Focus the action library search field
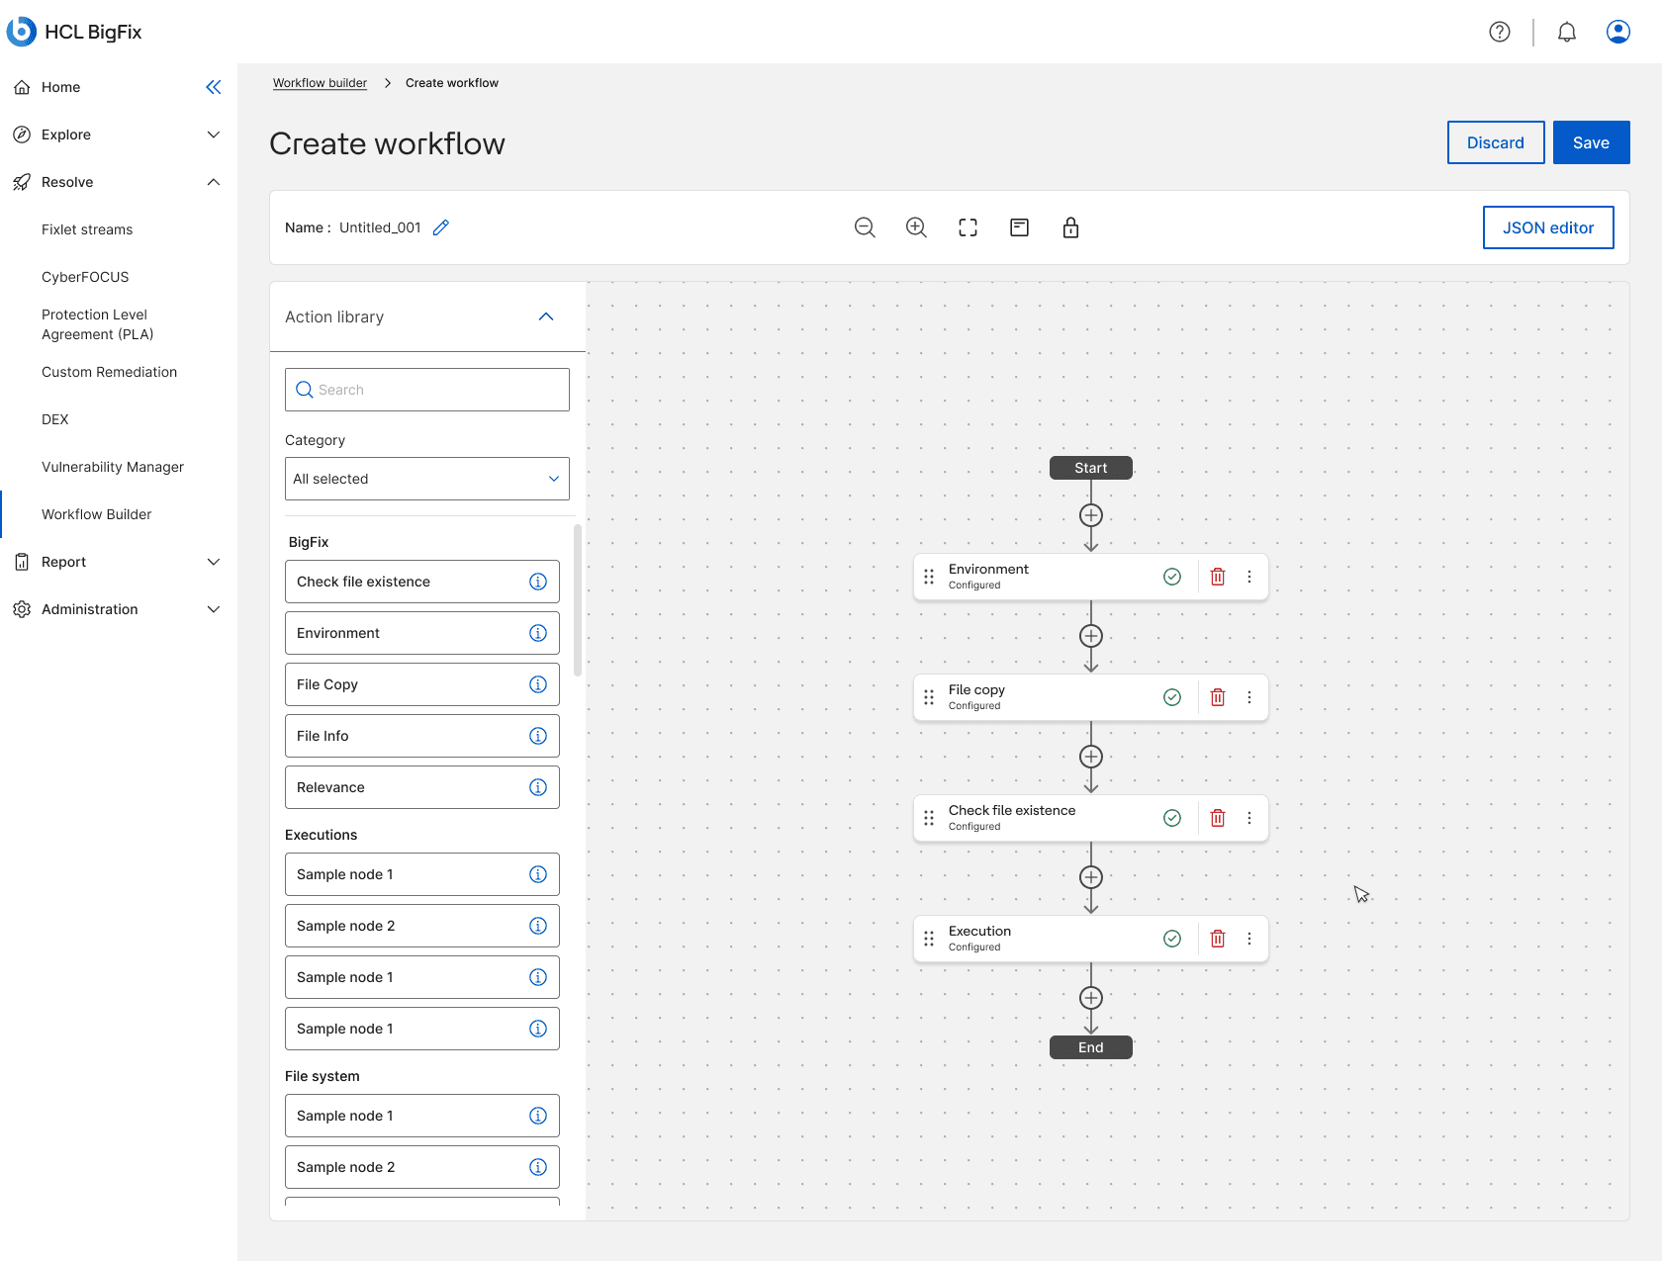 click(427, 390)
